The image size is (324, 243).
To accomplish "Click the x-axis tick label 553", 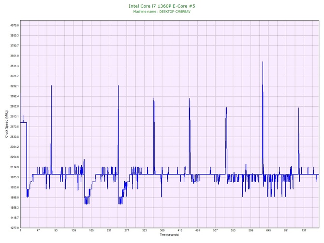I will [233, 230].
